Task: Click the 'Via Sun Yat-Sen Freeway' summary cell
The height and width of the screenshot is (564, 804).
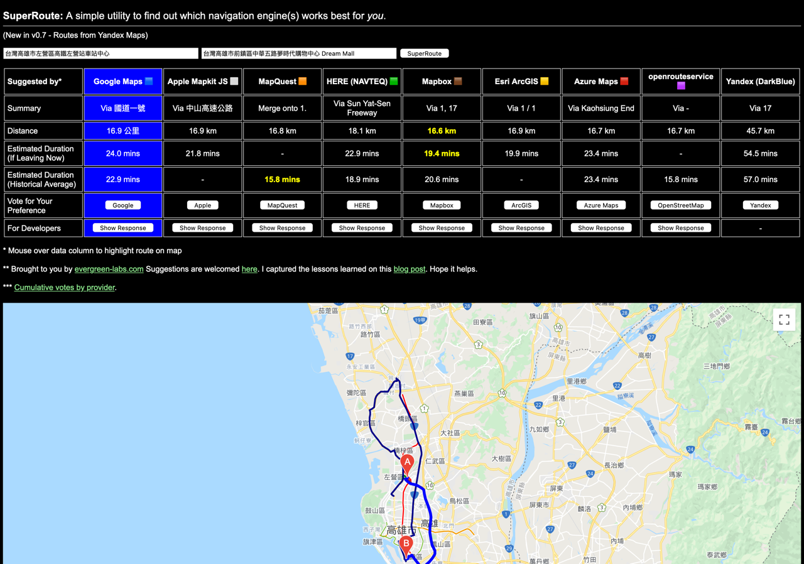Action: [x=362, y=108]
